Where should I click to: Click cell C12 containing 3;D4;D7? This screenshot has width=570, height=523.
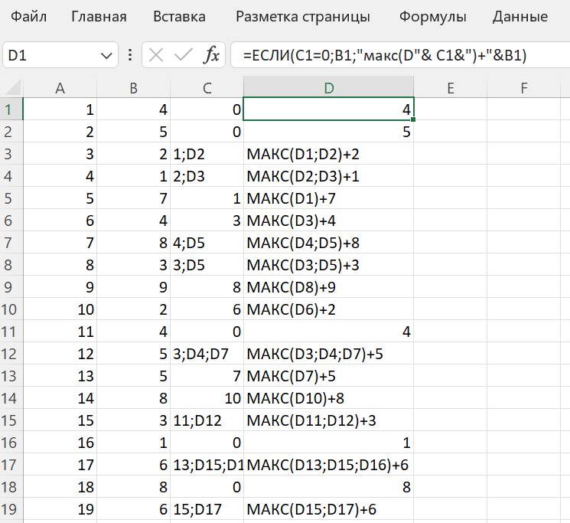[x=207, y=354]
